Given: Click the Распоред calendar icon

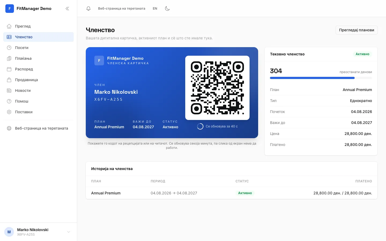Looking at the screenshot, I should 9,69.
